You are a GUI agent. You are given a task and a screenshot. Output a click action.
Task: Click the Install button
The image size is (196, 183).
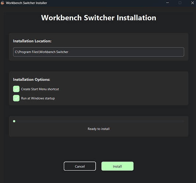(x=117, y=166)
